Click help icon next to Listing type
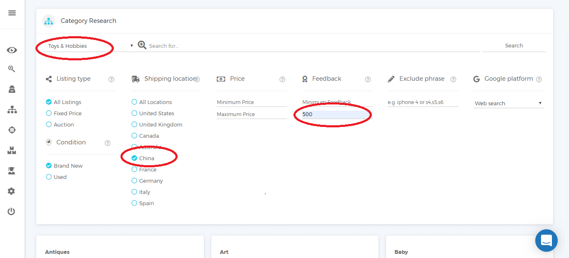This screenshot has height=258, width=569. coord(111,79)
